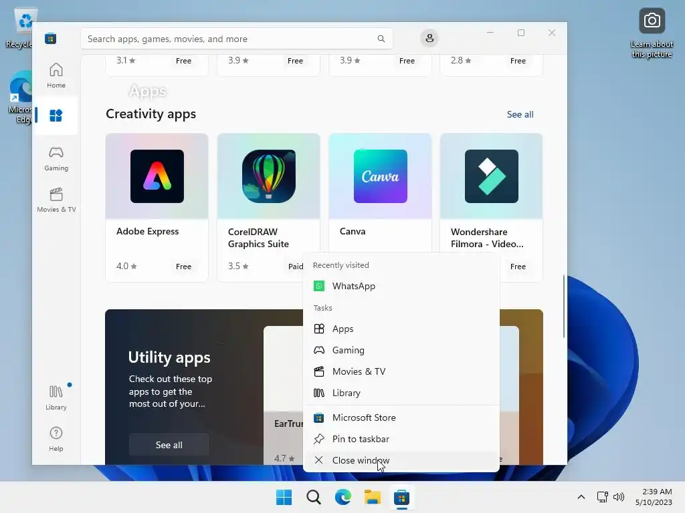The width and height of the screenshot is (685, 513).
Task: Select Close window in jump list
Action: coord(401,461)
